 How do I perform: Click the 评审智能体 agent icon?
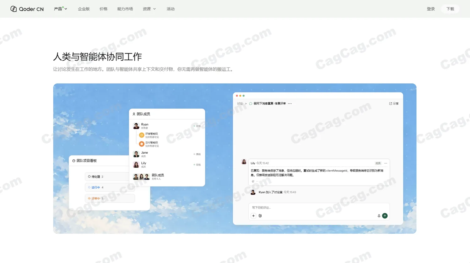coord(142,135)
